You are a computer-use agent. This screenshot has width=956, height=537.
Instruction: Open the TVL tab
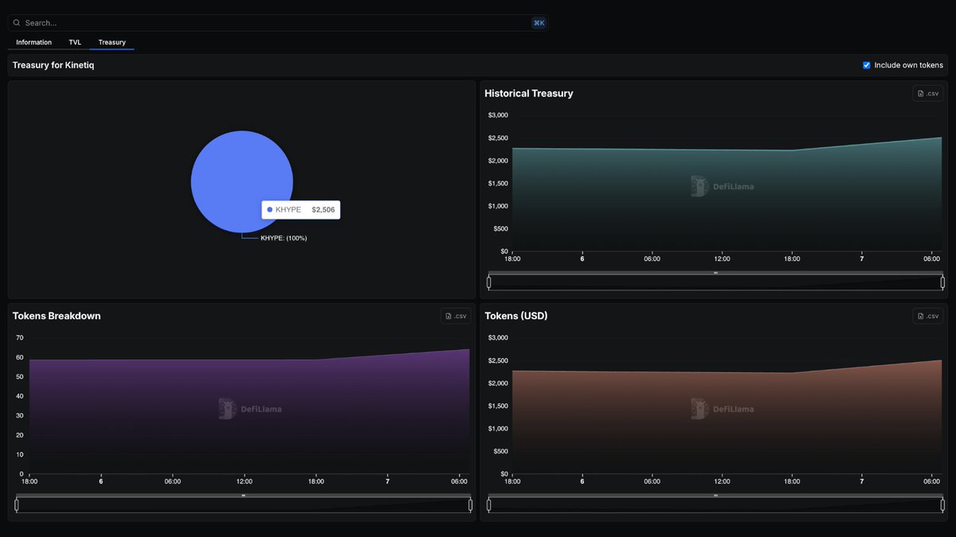point(75,42)
